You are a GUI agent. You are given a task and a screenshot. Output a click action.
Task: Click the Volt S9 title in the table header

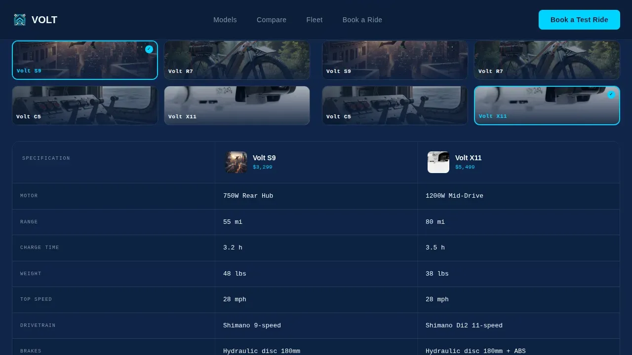tap(264, 158)
